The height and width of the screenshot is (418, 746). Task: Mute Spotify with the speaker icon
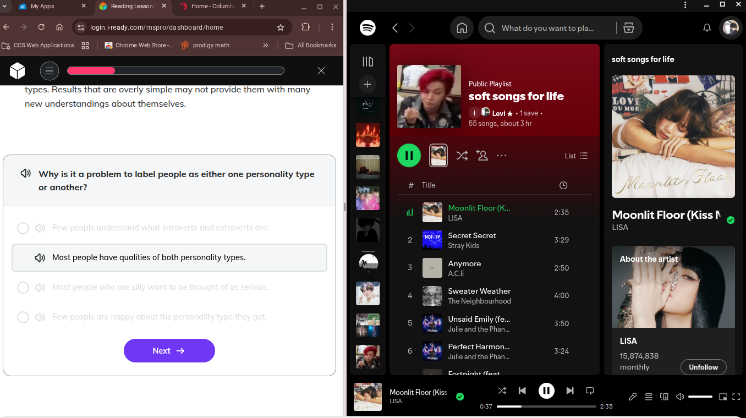(680, 397)
